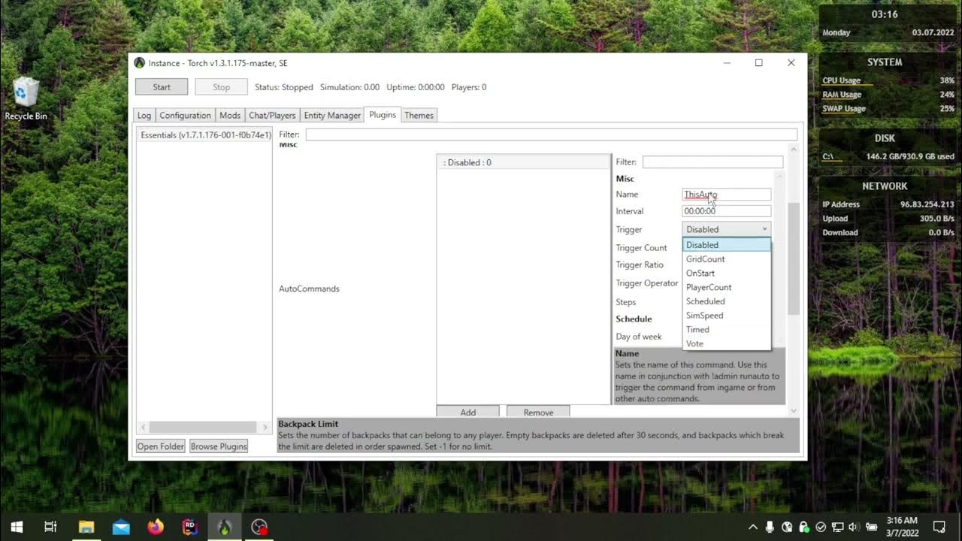Click SWAP Usage in the system widget
The height and width of the screenshot is (541, 962).
(844, 108)
